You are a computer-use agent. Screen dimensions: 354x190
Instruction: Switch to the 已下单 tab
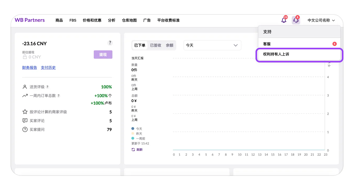[x=140, y=45]
